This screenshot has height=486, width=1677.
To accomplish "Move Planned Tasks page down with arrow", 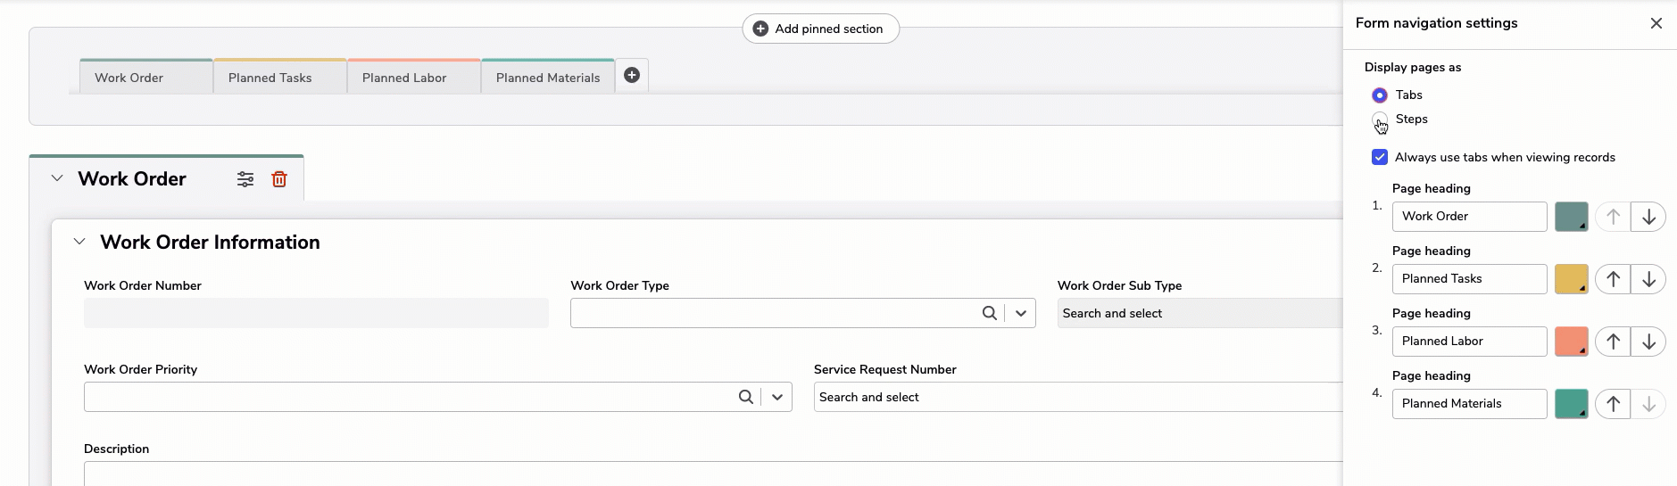I will click(x=1648, y=279).
